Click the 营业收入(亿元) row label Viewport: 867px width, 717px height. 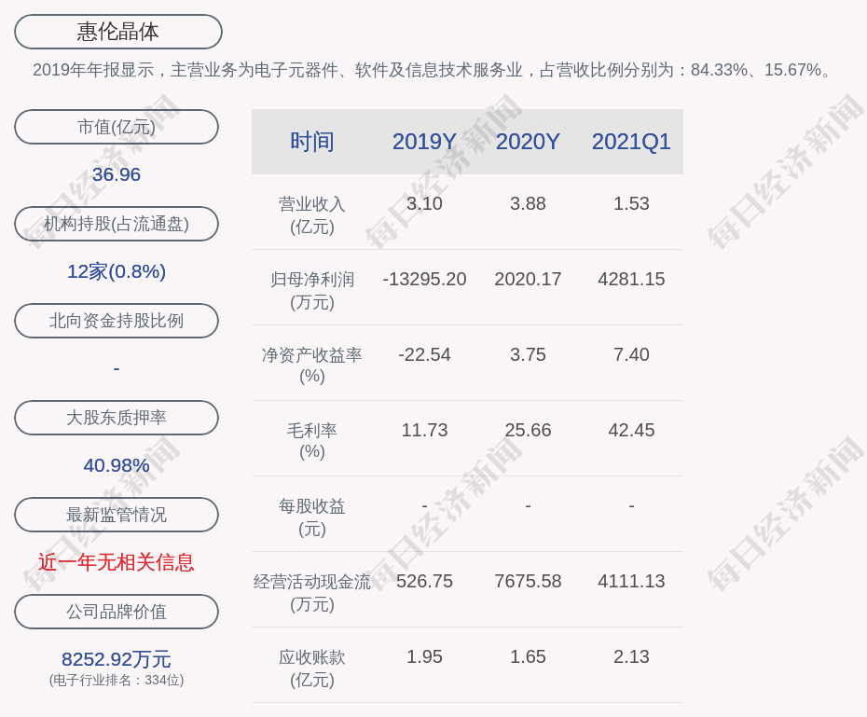click(x=312, y=215)
